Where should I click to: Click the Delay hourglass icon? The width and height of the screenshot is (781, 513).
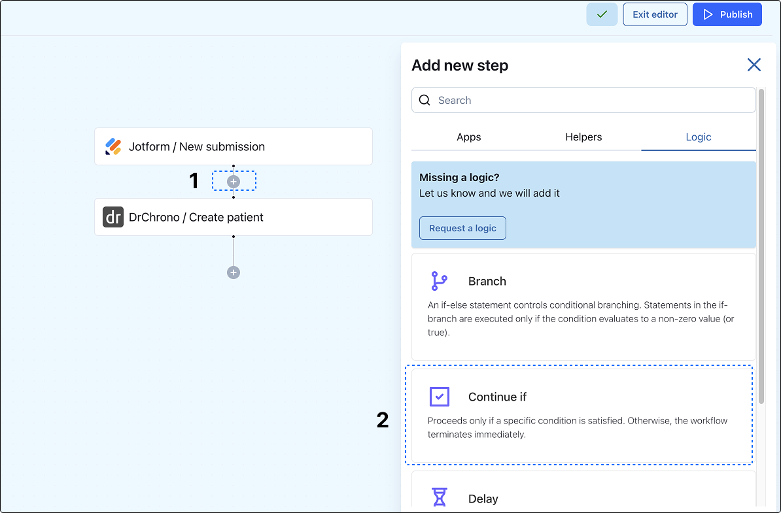(439, 498)
